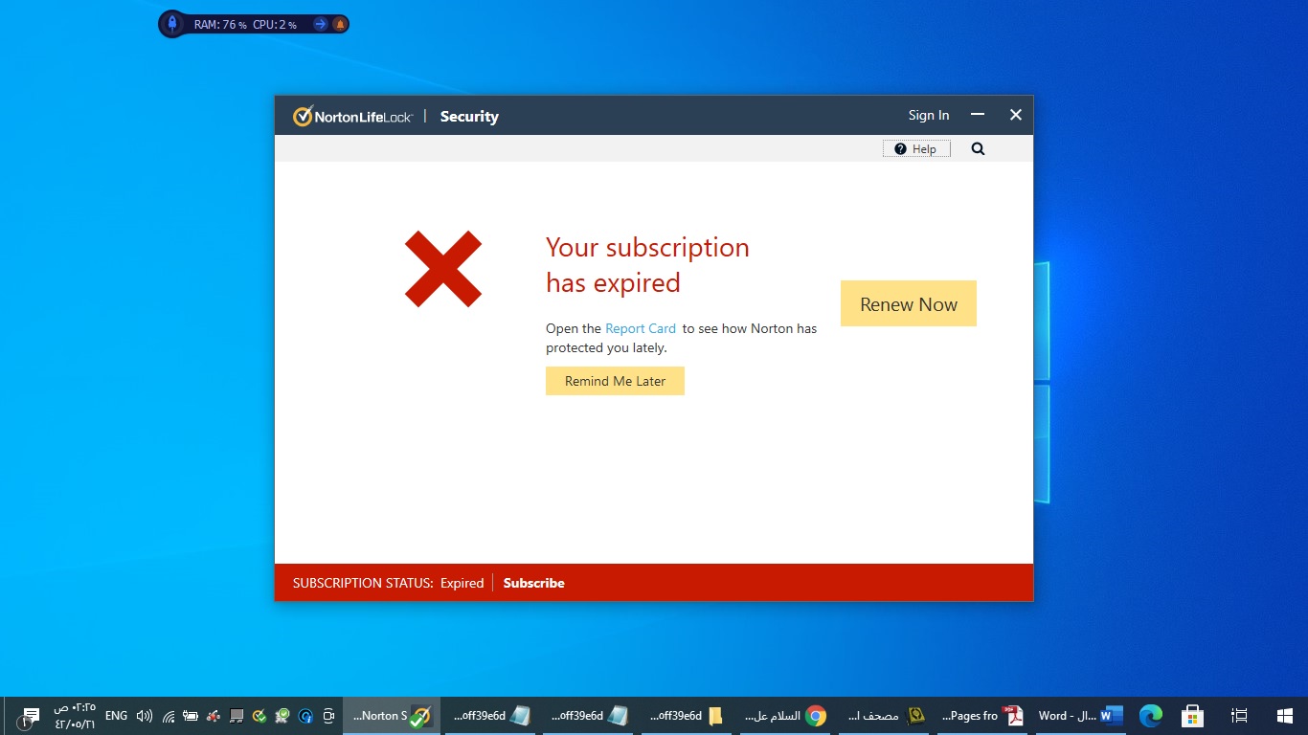Open the notification action center
This screenshot has width=1308, height=735.
(31, 716)
